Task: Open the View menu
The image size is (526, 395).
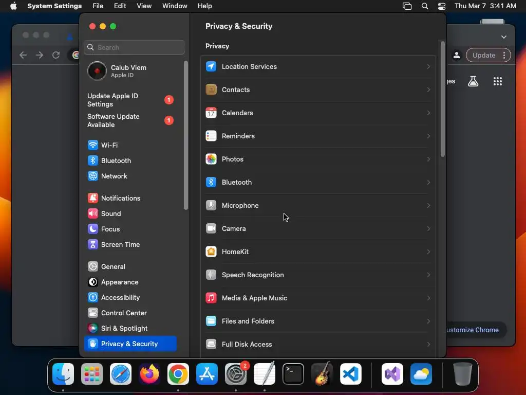Action: (144, 6)
